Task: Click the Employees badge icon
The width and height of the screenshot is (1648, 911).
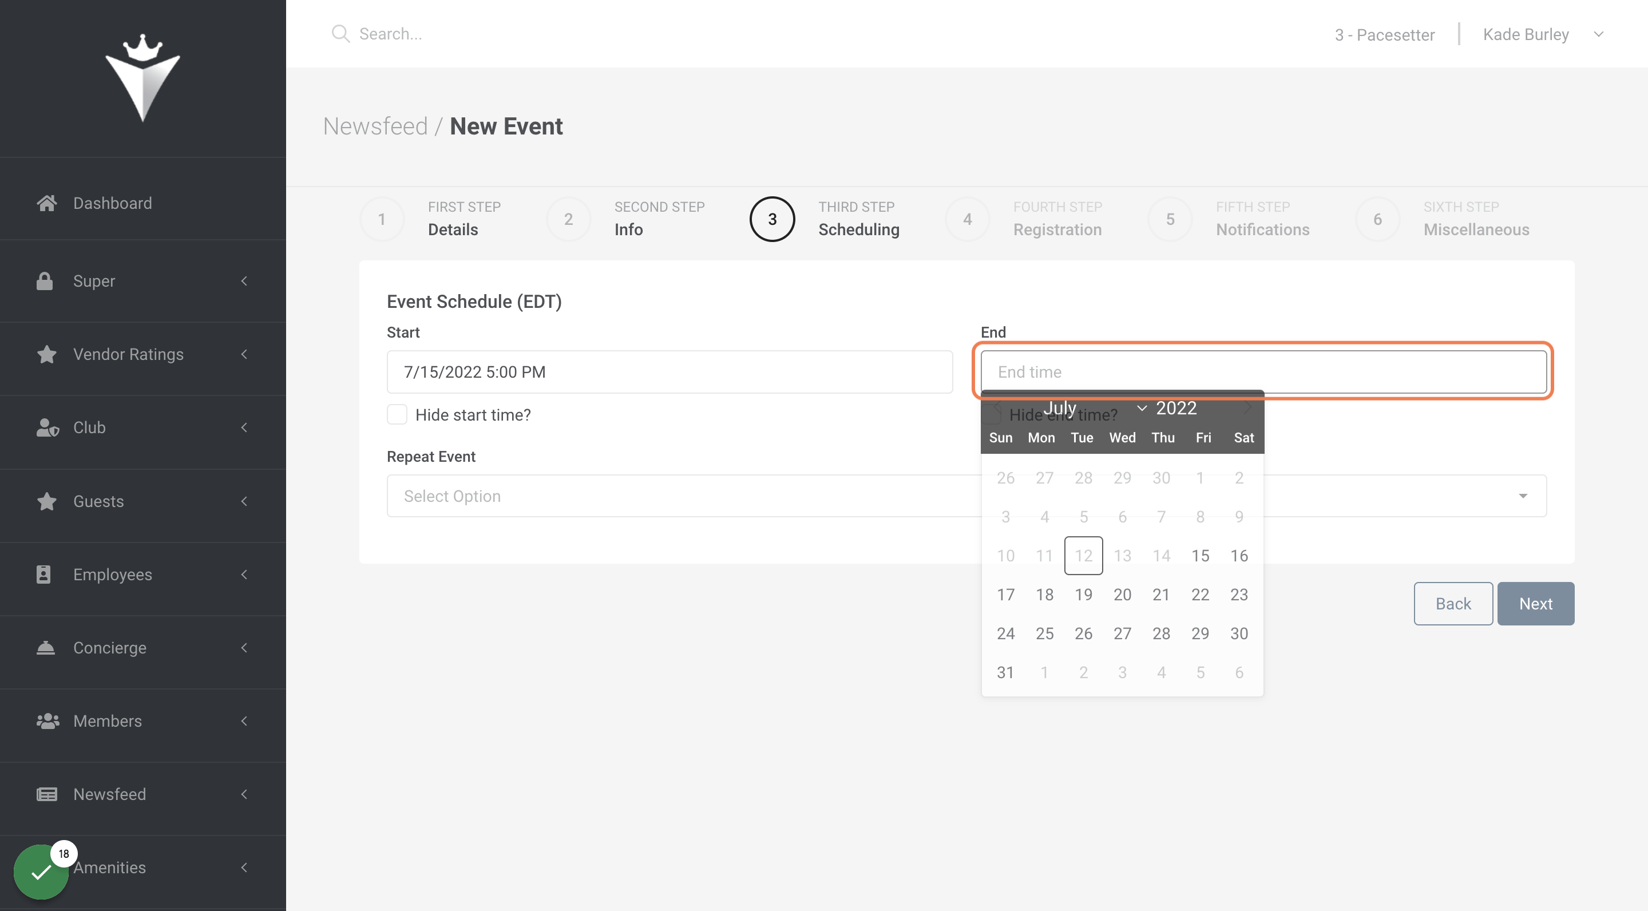Action: (43, 574)
